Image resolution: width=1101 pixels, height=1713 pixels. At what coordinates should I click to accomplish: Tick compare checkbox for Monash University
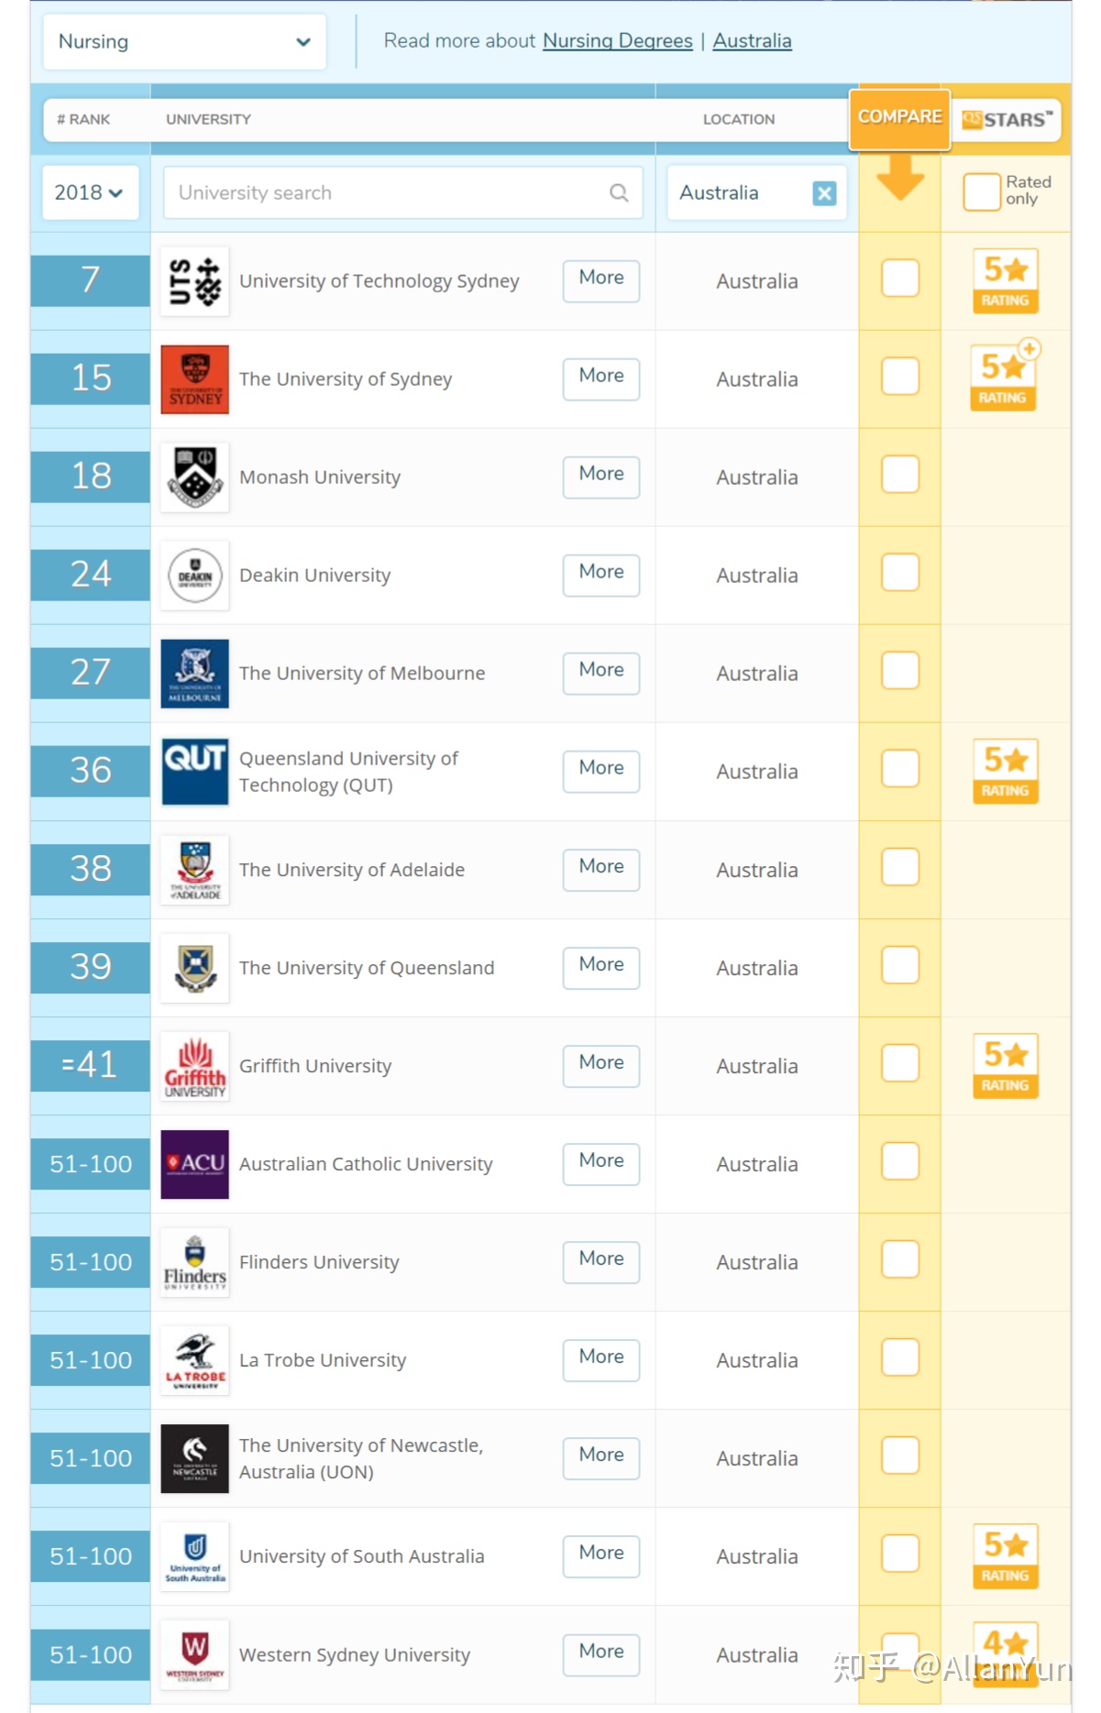pyautogui.click(x=899, y=475)
